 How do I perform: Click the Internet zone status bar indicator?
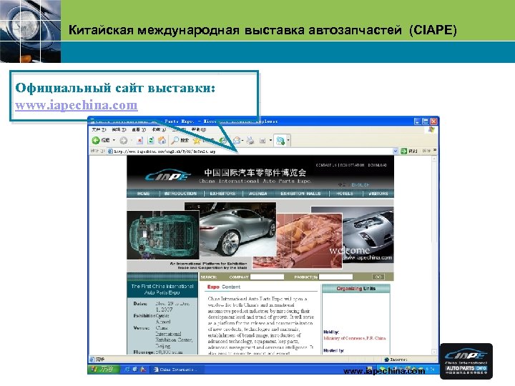point(396,360)
